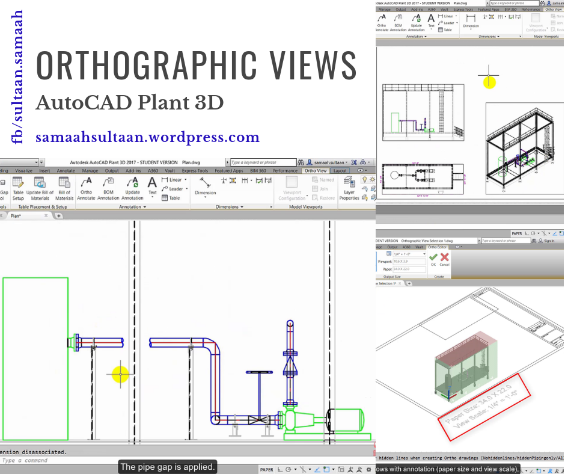The height and width of the screenshot is (474, 565).
Task: Choose BOM Annotation in the layout-sheet window
Action: coord(398,23)
